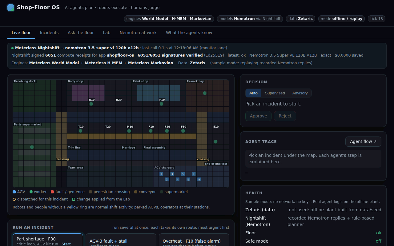Open What the agents know tab
394x246 pixels.
coord(189,33)
